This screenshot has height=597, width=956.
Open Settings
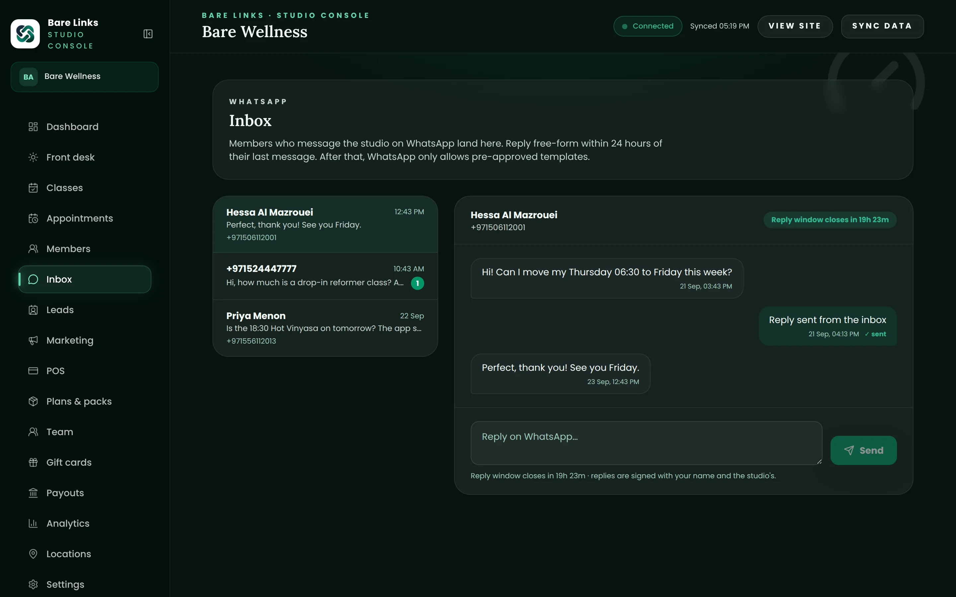(85, 584)
